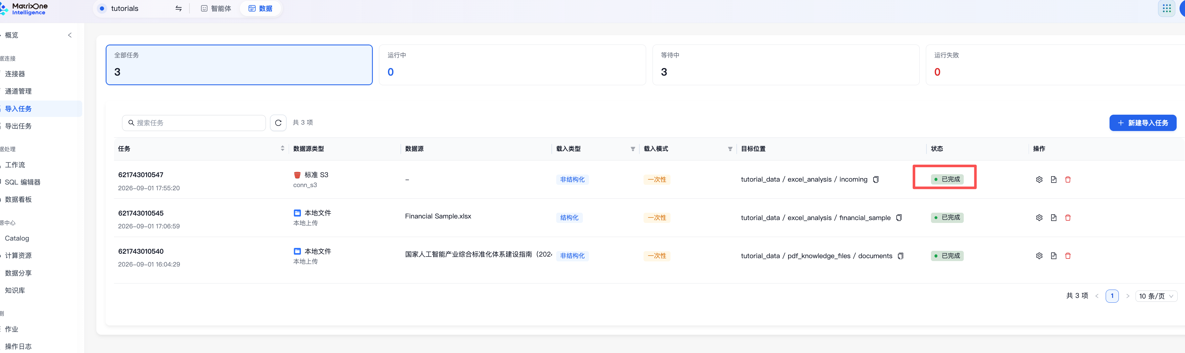Click the 国家人工智能产业综合标准化体系建设指南 data source

[x=478, y=254]
